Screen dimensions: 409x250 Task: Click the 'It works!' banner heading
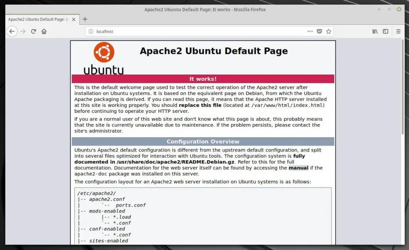click(203, 79)
